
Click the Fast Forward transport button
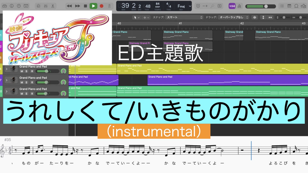[78, 6]
